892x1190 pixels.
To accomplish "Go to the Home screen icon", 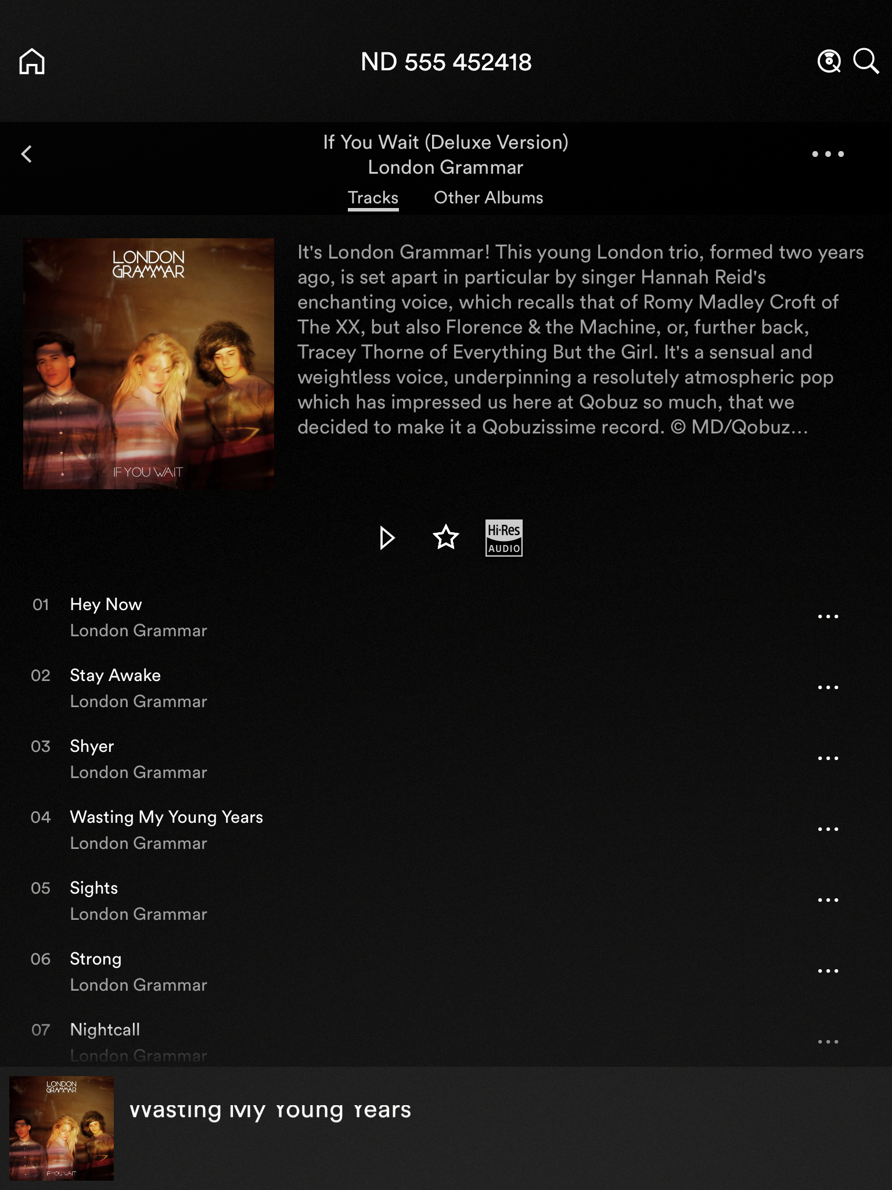I will tap(32, 62).
